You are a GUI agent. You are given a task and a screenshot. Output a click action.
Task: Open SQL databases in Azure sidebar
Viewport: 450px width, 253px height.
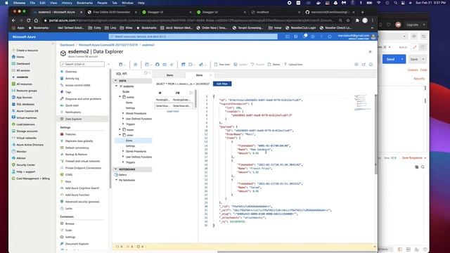[23, 104]
